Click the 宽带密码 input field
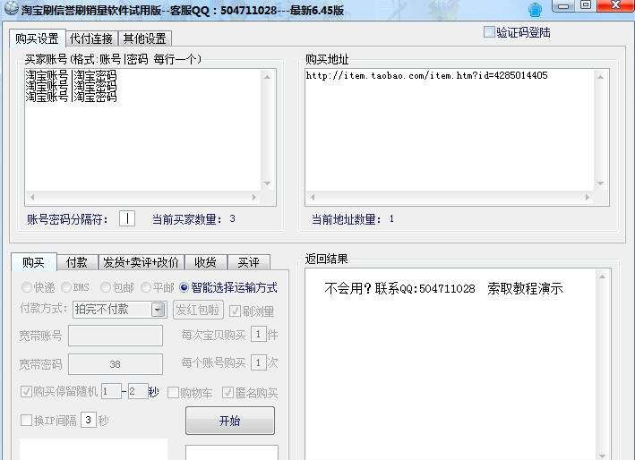This screenshot has width=635, height=460. [x=116, y=364]
